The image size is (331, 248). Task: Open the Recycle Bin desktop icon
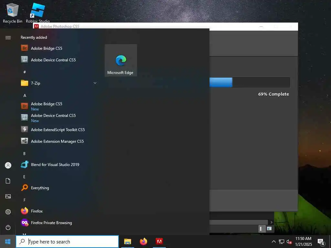(x=13, y=13)
